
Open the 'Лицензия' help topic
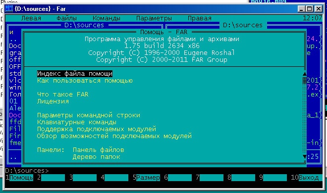[x=53, y=101]
